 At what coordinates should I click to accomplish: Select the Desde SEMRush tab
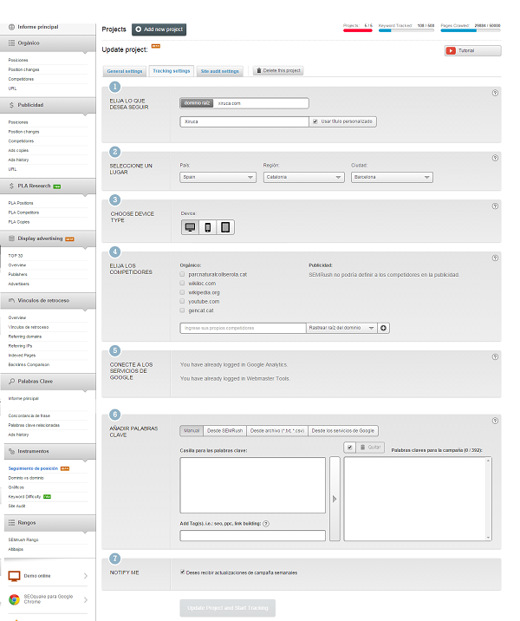pos(224,430)
